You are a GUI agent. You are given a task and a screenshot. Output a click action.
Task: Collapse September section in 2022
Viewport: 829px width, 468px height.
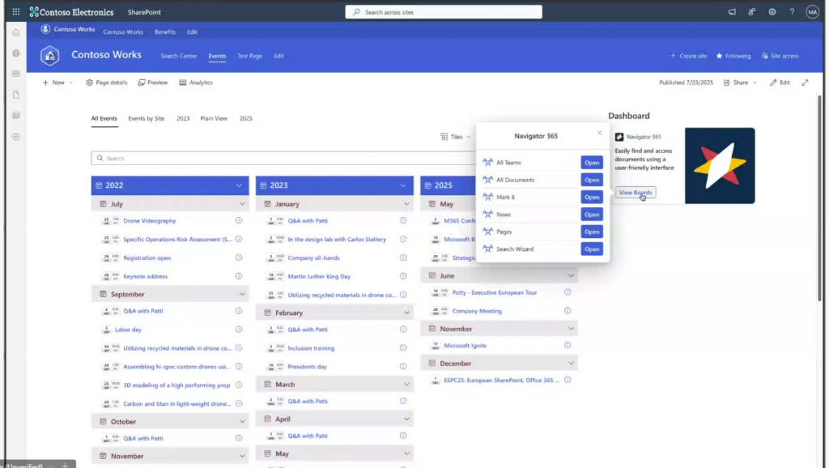pos(241,294)
